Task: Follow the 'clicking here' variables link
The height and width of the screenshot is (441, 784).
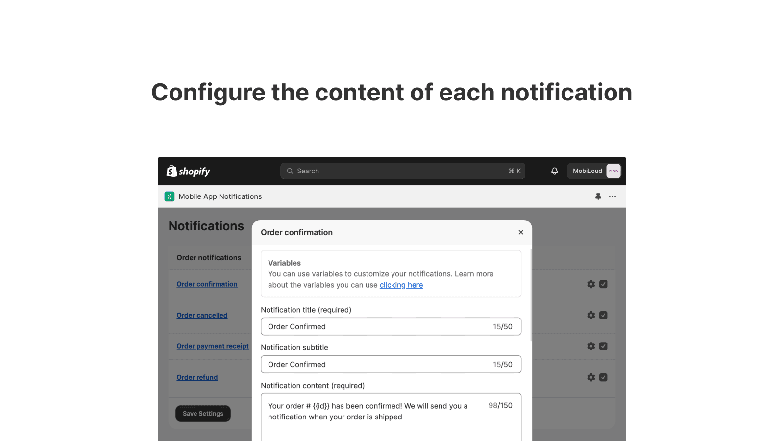Action: coord(401,285)
